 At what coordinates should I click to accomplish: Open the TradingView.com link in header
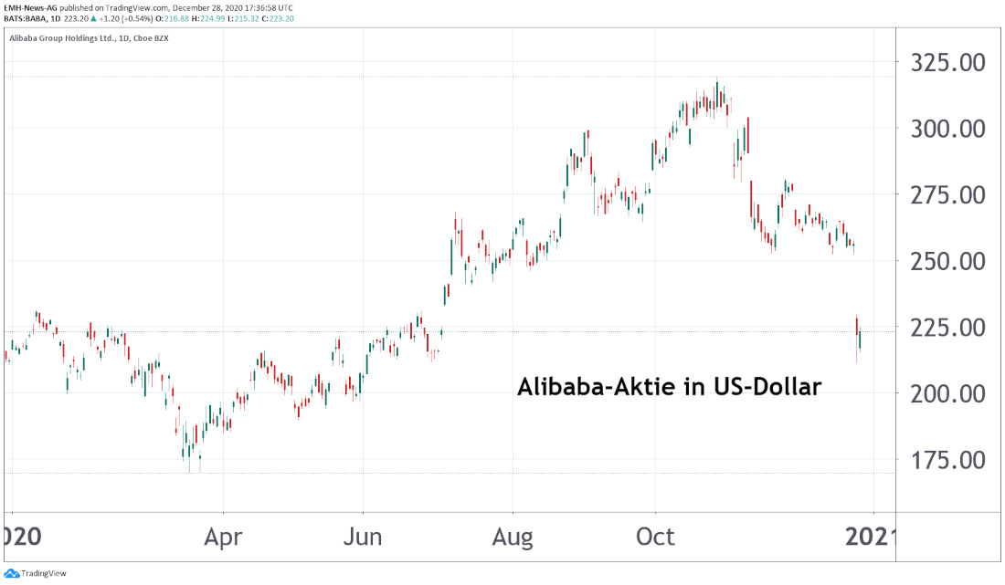[x=135, y=5]
